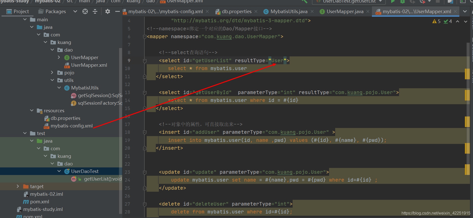
Task: Close the db.properties editor tab
Action: pyautogui.click(x=256, y=11)
